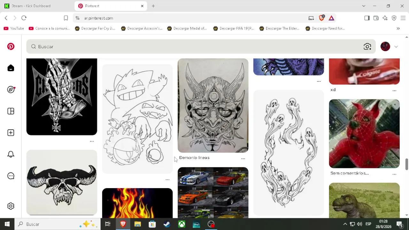
Task: Open profile via avatar picture
Action: click(385, 47)
